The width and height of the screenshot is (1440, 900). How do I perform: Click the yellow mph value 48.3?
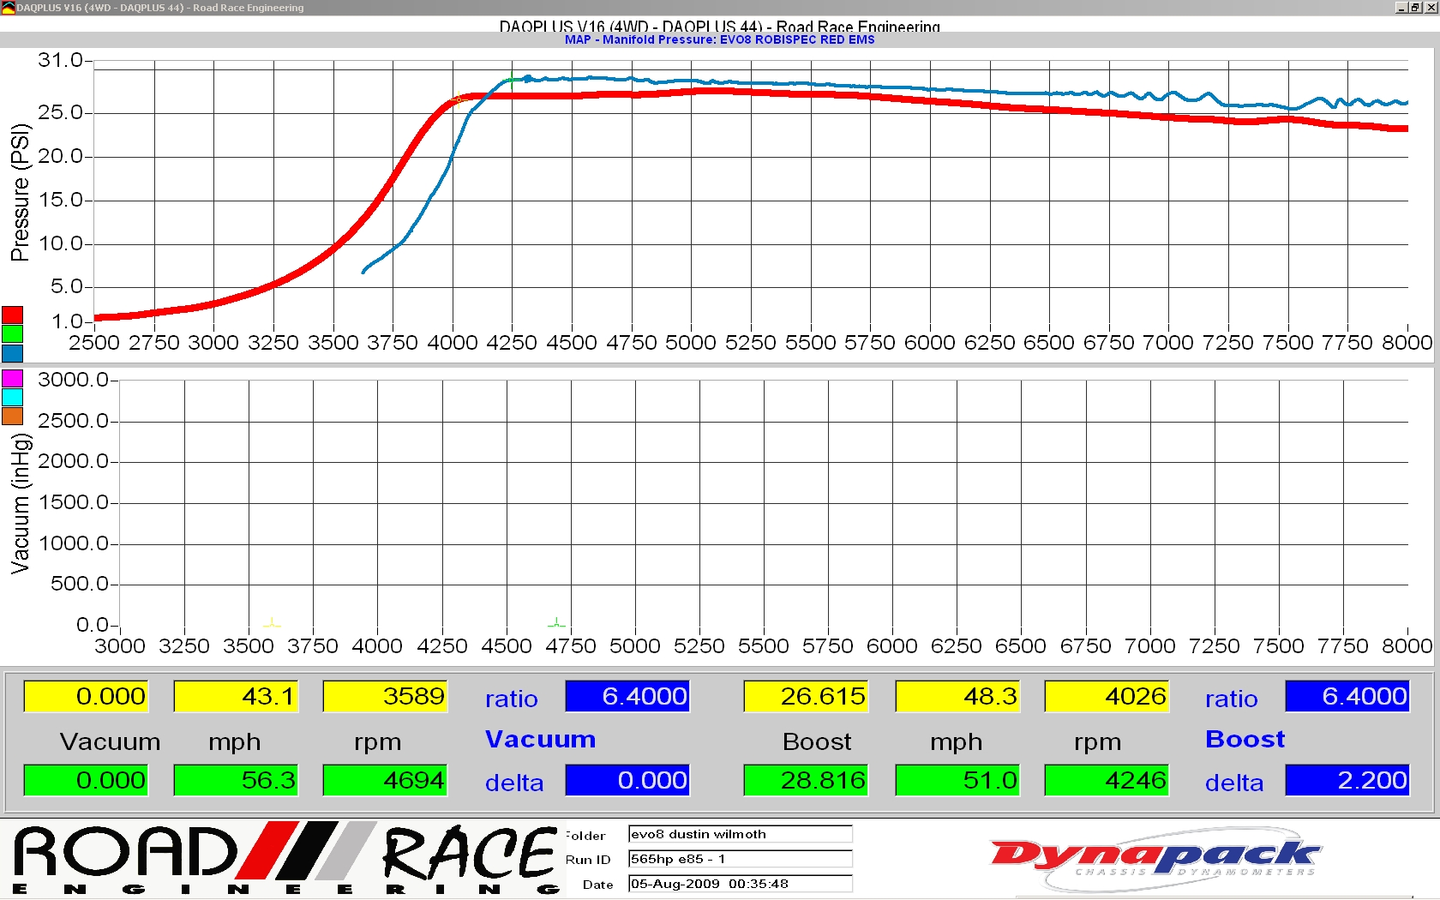tap(957, 696)
